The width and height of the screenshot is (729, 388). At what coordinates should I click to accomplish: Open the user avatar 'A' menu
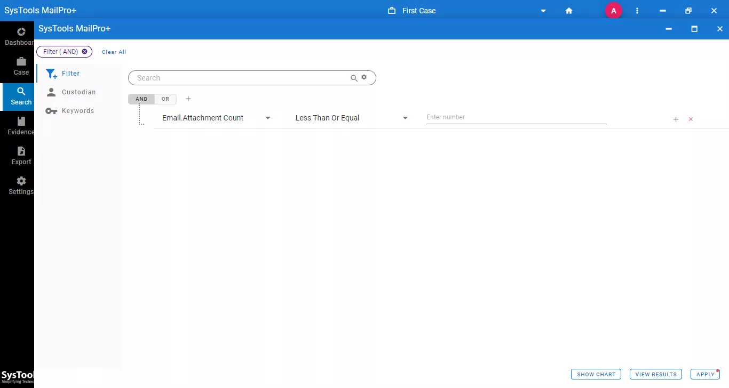pyautogui.click(x=614, y=11)
